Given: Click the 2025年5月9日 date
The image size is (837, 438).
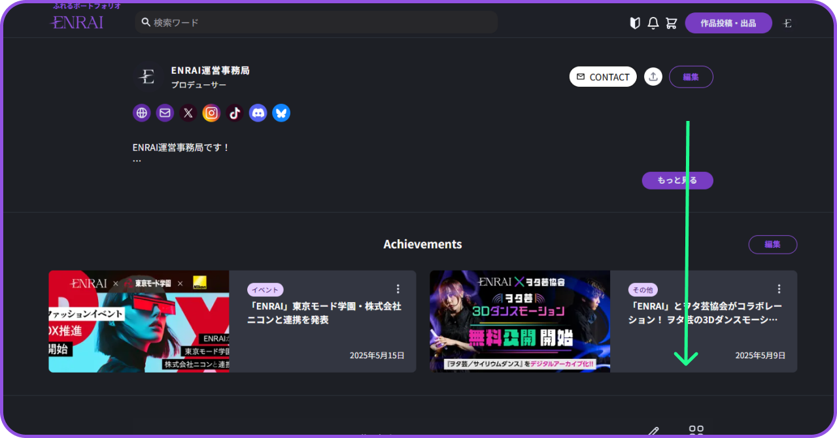Looking at the screenshot, I should pyautogui.click(x=760, y=356).
